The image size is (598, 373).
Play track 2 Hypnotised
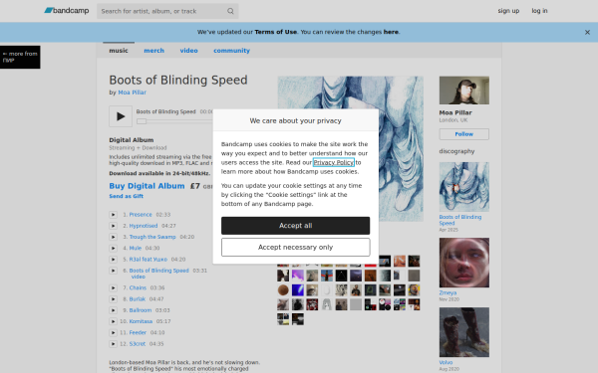click(x=114, y=226)
